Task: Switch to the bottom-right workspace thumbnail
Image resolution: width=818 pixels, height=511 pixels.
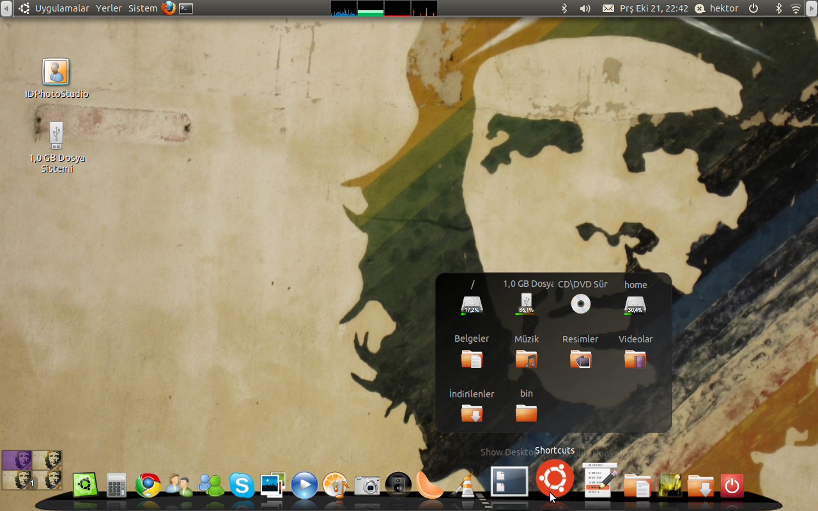Action: pos(47,480)
